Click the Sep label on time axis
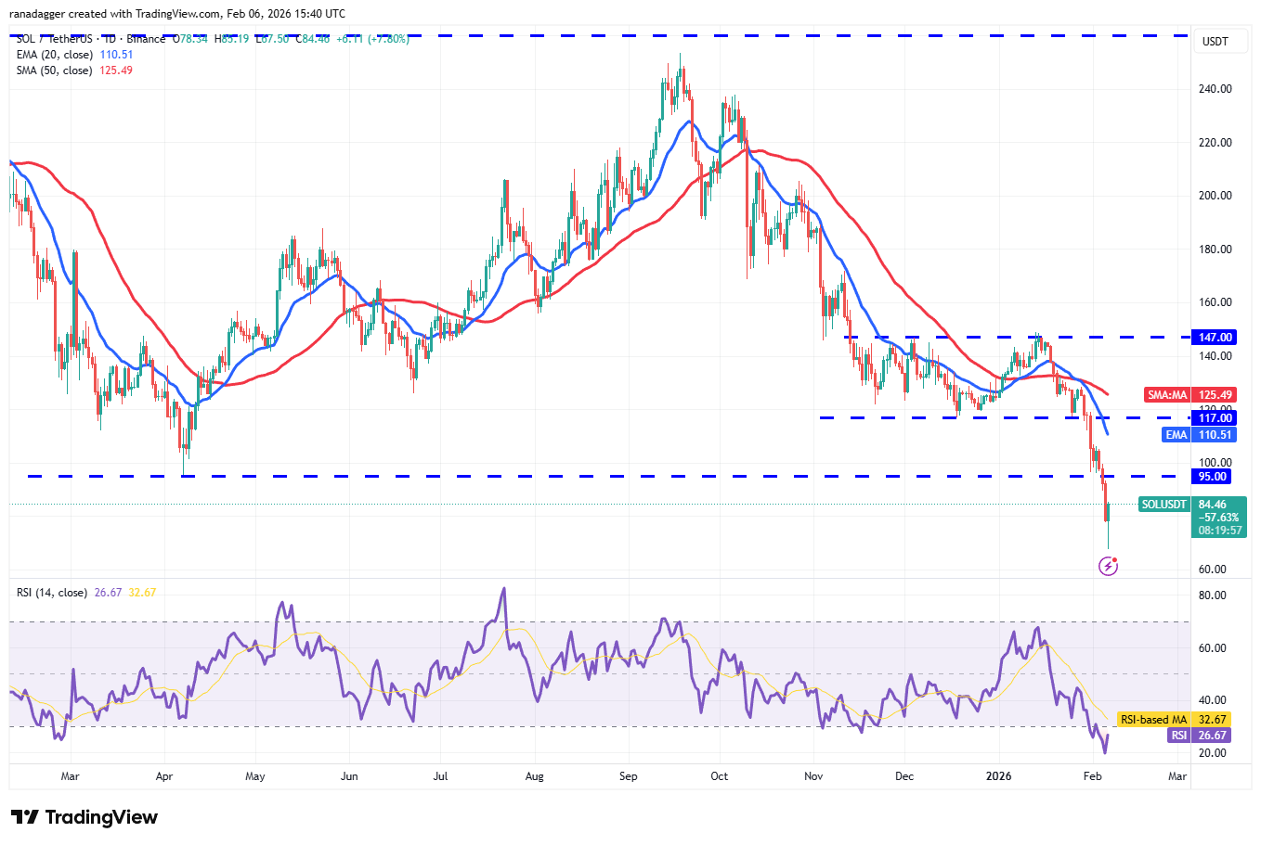Viewport: 1261px width, 845px height. tap(629, 776)
